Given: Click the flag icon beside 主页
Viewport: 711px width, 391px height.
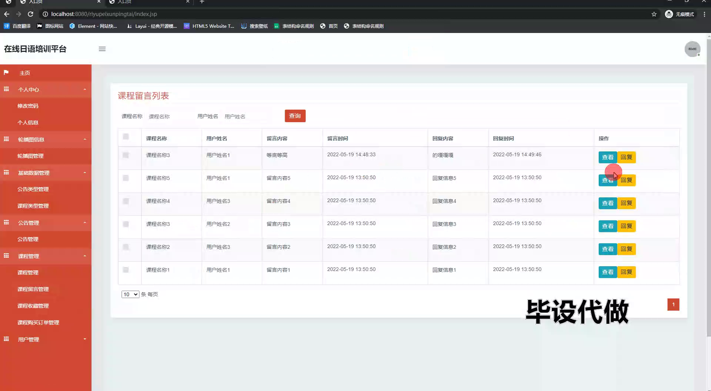Looking at the screenshot, I should coord(6,73).
